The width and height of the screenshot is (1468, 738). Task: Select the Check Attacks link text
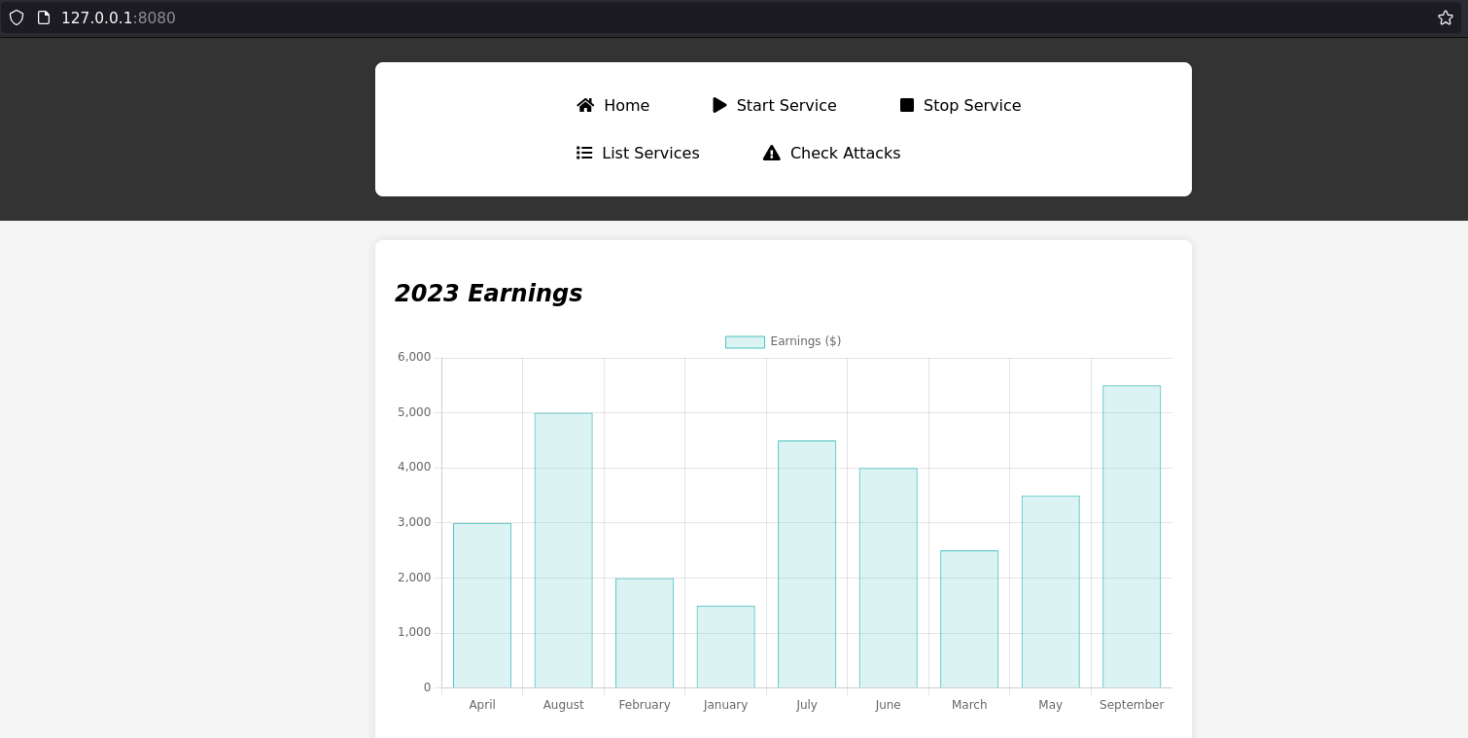(x=845, y=153)
